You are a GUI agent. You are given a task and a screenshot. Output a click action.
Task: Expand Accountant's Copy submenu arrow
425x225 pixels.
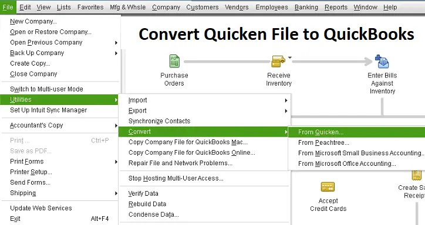(x=116, y=126)
